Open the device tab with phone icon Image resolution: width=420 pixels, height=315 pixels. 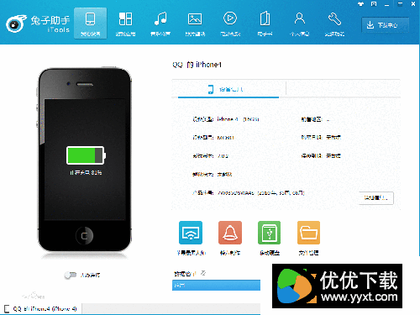pyautogui.click(x=90, y=24)
